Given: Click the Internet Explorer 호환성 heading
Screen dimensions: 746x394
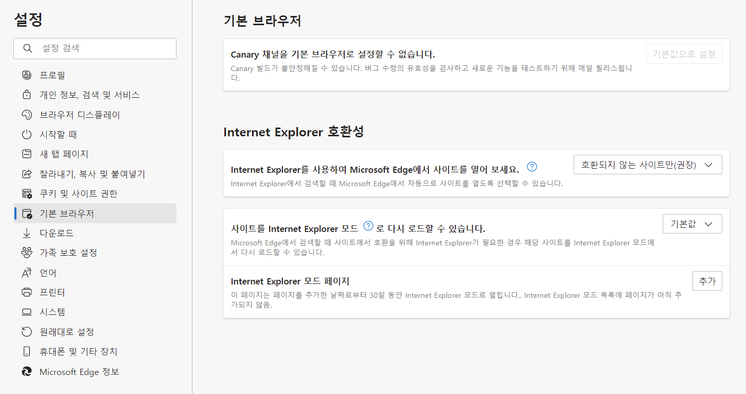Looking at the screenshot, I should pyautogui.click(x=294, y=132).
